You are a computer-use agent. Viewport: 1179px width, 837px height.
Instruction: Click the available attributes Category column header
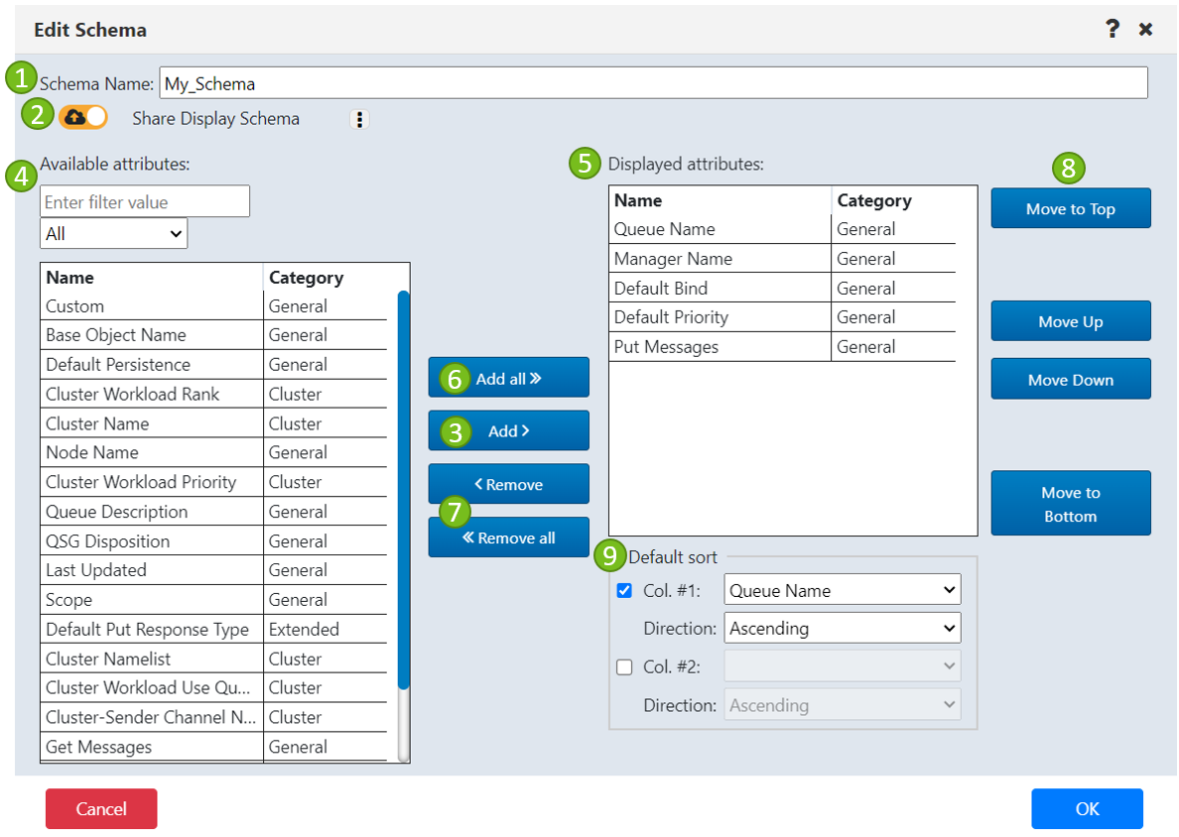click(325, 278)
